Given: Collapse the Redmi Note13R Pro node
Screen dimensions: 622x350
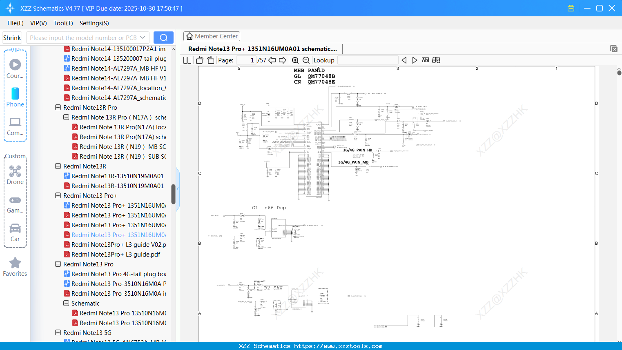Looking at the screenshot, I should click(58, 107).
